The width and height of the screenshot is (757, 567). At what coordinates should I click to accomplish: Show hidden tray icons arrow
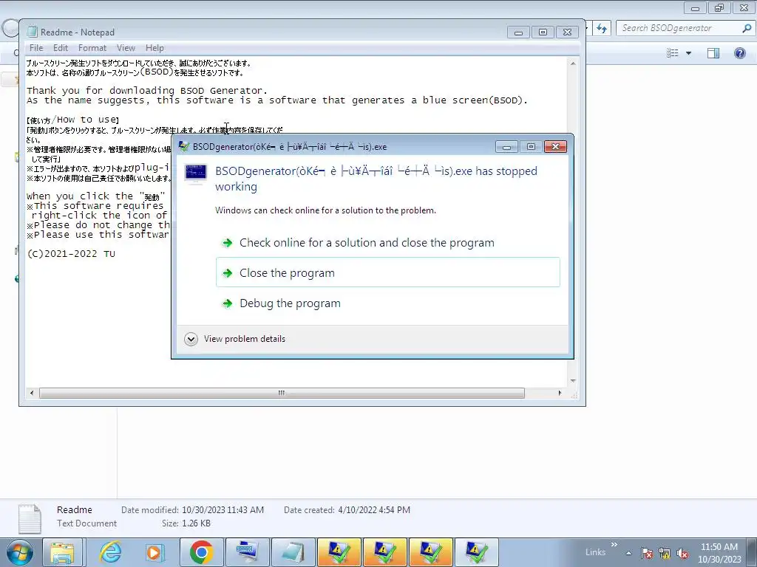(x=628, y=553)
